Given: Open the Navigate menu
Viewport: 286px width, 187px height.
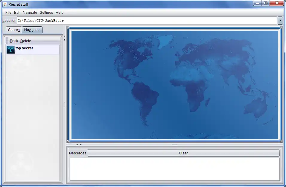Looking at the screenshot, I should tap(30, 13).
